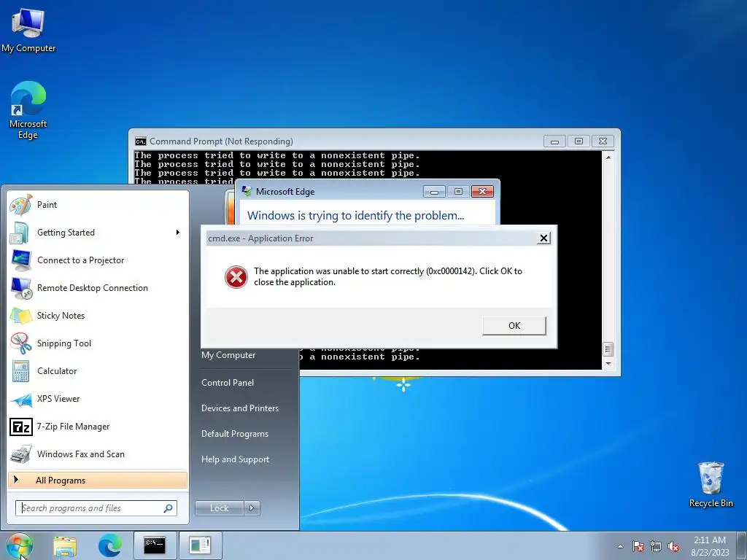Open Windows Explorer from the taskbar
This screenshot has height=560, width=747.
[x=65, y=546]
